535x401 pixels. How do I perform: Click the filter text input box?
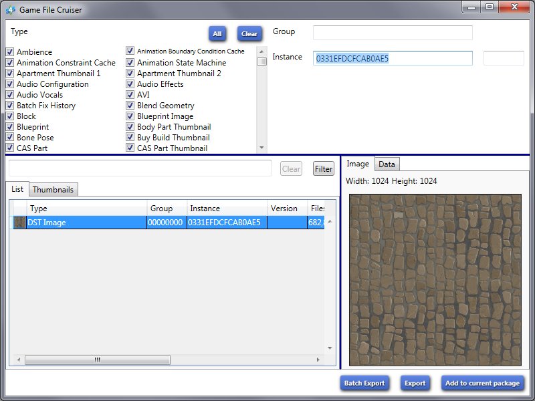(x=140, y=168)
